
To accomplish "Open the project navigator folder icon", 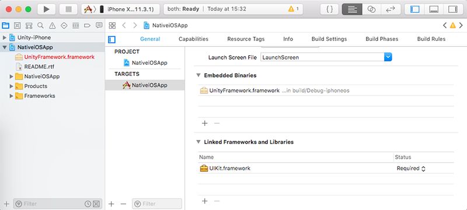I will point(6,25).
